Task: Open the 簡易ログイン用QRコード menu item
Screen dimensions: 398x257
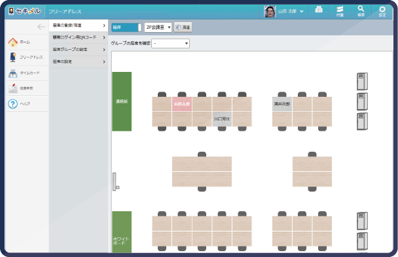Action: pyautogui.click(x=79, y=37)
